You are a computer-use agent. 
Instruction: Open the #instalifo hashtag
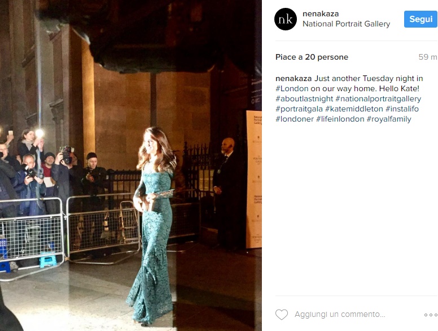(402, 109)
